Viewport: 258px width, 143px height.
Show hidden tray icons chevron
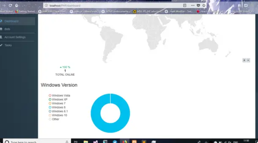point(206,142)
